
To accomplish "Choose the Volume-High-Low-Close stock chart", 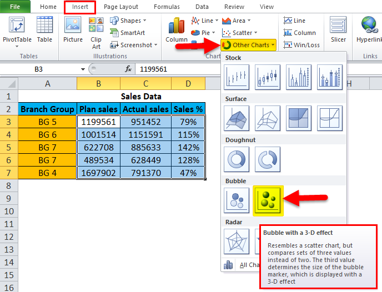I will point(299,77).
